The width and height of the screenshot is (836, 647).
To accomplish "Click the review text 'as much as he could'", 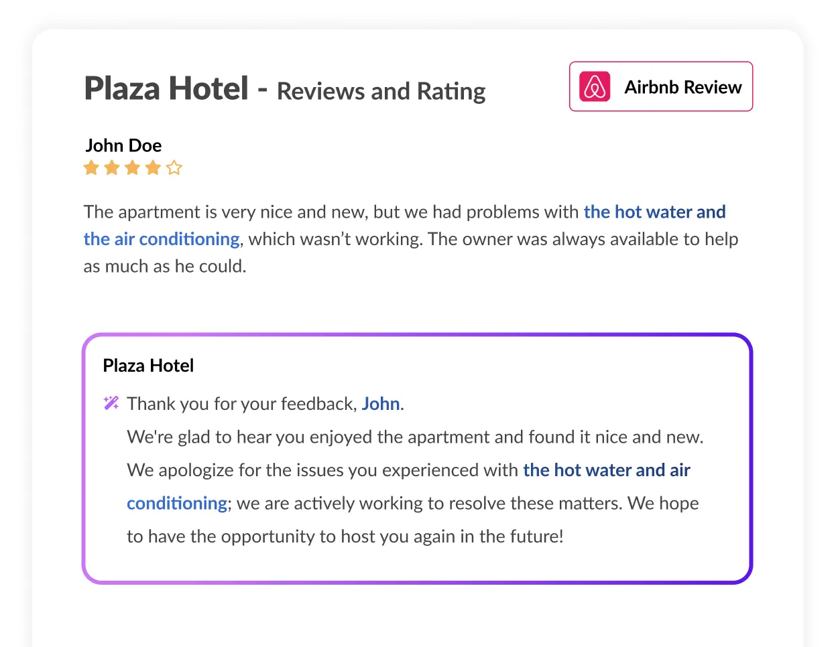I will (x=165, y=267).
